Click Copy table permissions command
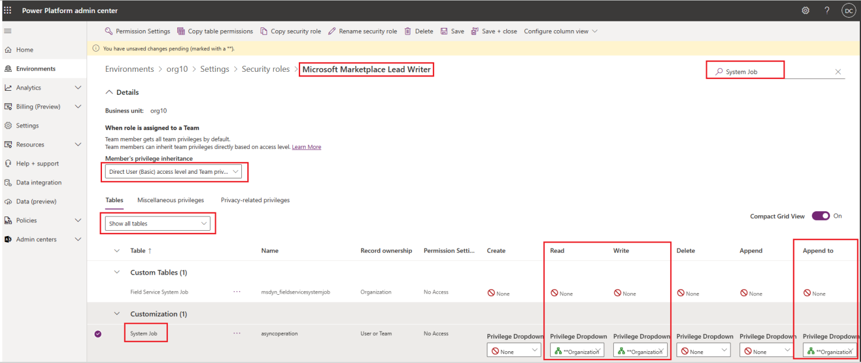This screenshot has height=363, width=861. pyautogui.click(x=215, y=31)
